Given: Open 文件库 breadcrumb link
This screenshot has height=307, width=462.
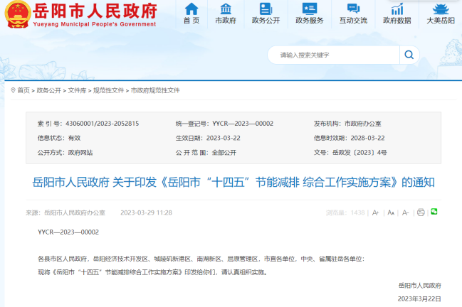Looking at the screenshot, I should click(x=78, y=90).
